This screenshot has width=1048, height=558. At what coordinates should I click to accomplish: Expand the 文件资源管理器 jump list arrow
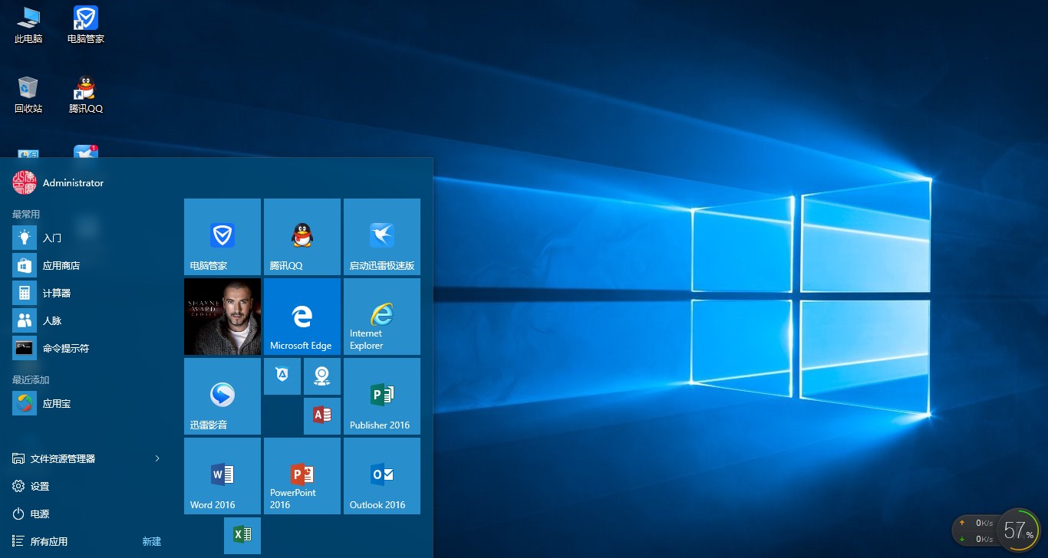tap(157, 458)
